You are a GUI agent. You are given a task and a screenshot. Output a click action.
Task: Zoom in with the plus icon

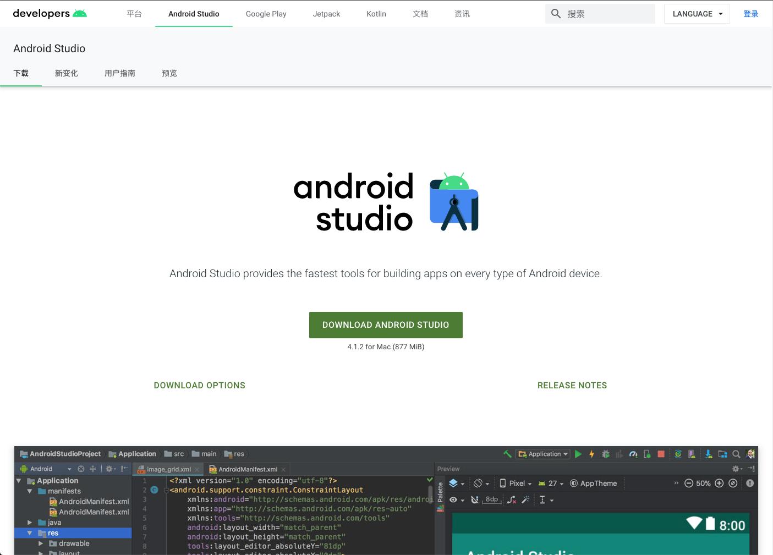(719, 483)
